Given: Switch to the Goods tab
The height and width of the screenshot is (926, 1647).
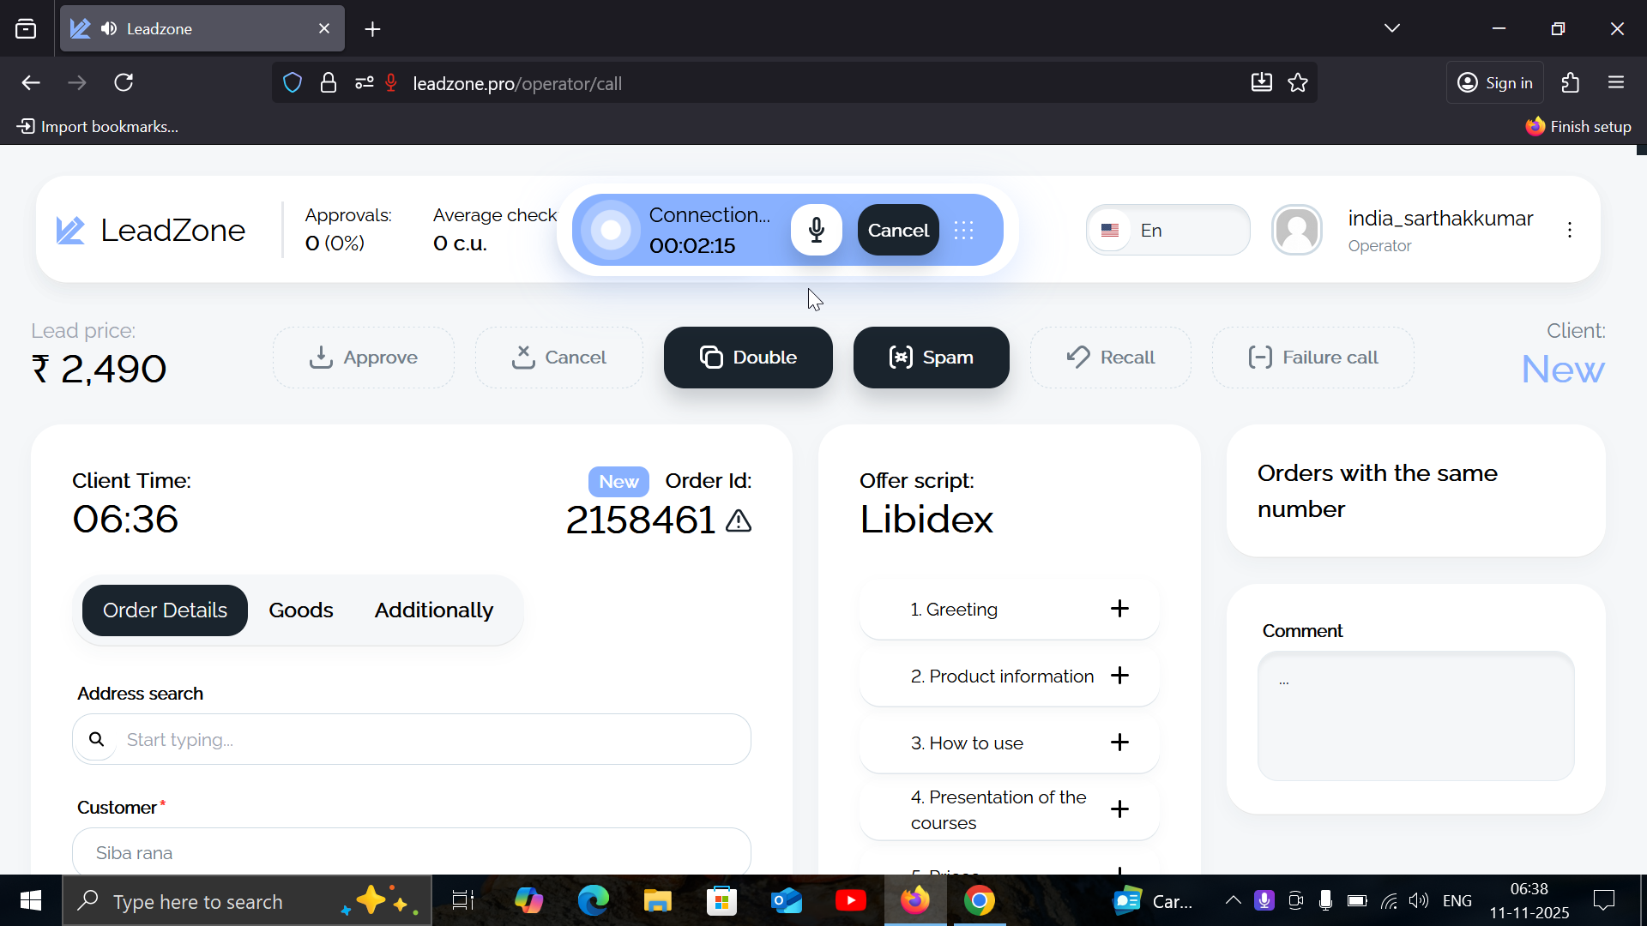Looking at the screenshot, I should [x=300, y=610].
